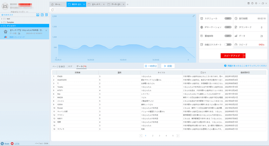Close the running task tab

pos(84,4)
